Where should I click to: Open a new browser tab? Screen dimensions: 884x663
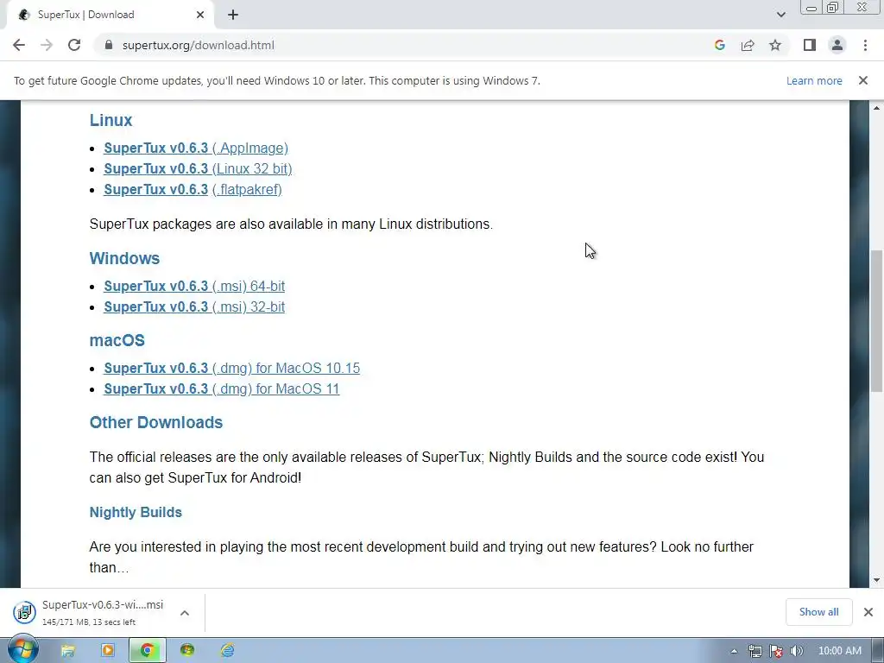pos(233,15)
